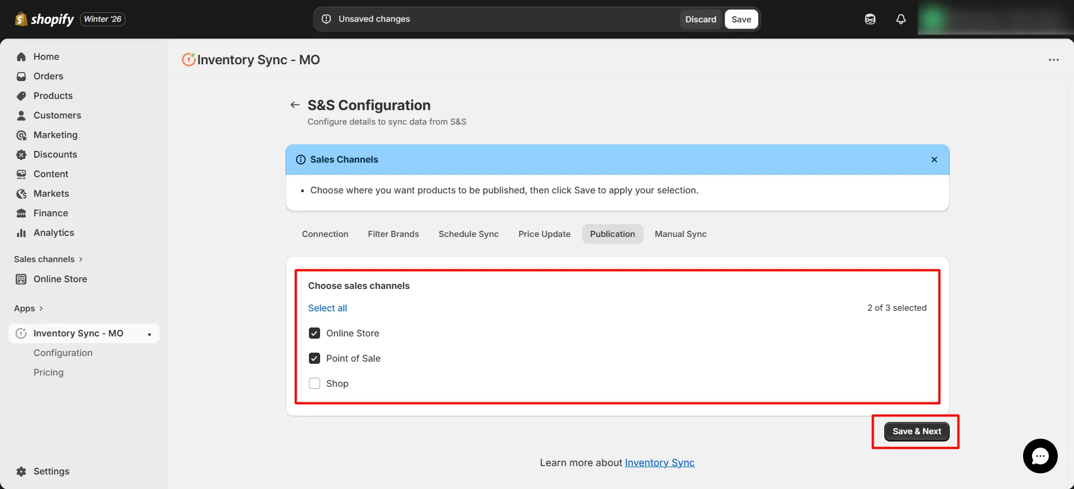Viewport: 1074px width, 489px height.
Task: Uncheck the Point of Sale checkbox
Action: coord(315,358)
